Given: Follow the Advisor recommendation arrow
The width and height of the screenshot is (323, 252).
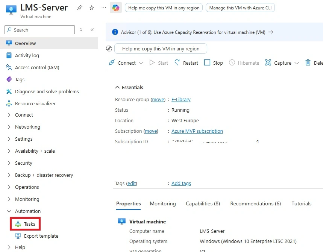Looking at the screenshot, I should click(x=271, y=32).
